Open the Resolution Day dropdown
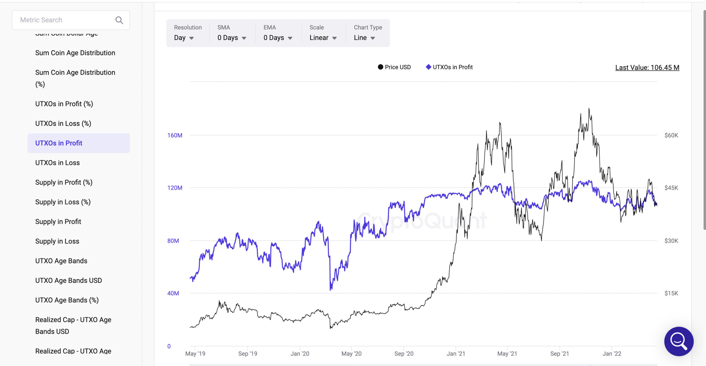This screenshot has width=706, height=366. 184,38
